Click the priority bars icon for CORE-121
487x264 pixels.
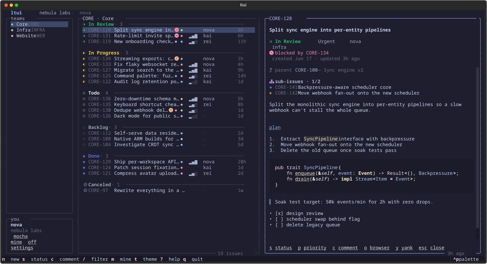(x=193, y=173)
